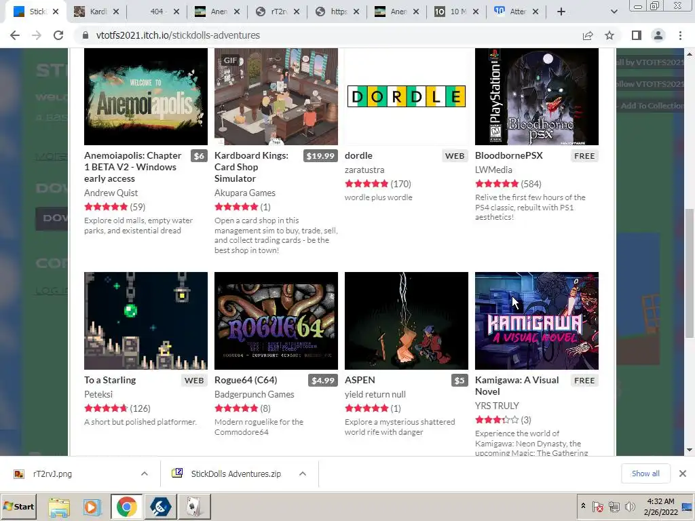
Task: Expand the tab search dropdown arrow
Action: [x=614, y=12]
